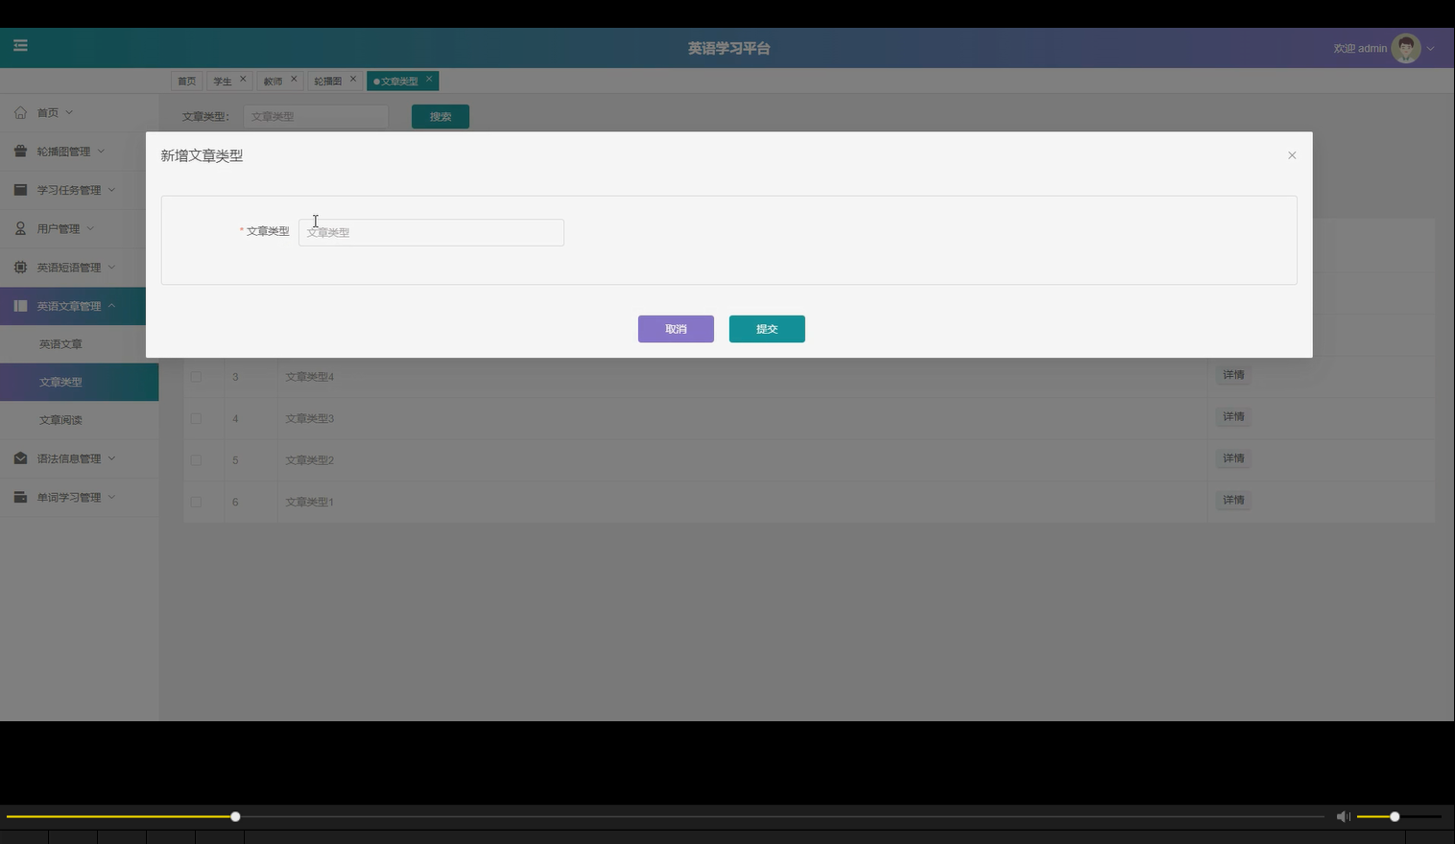The width and height of the screenshot is (1455, 844).
Task: Click the 文章类型1 cell
Action: (742, 502)
